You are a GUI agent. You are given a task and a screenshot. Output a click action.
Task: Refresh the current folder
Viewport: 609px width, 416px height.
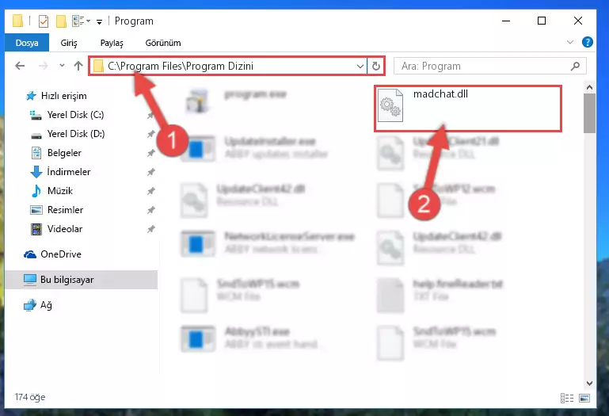[375, 66]
